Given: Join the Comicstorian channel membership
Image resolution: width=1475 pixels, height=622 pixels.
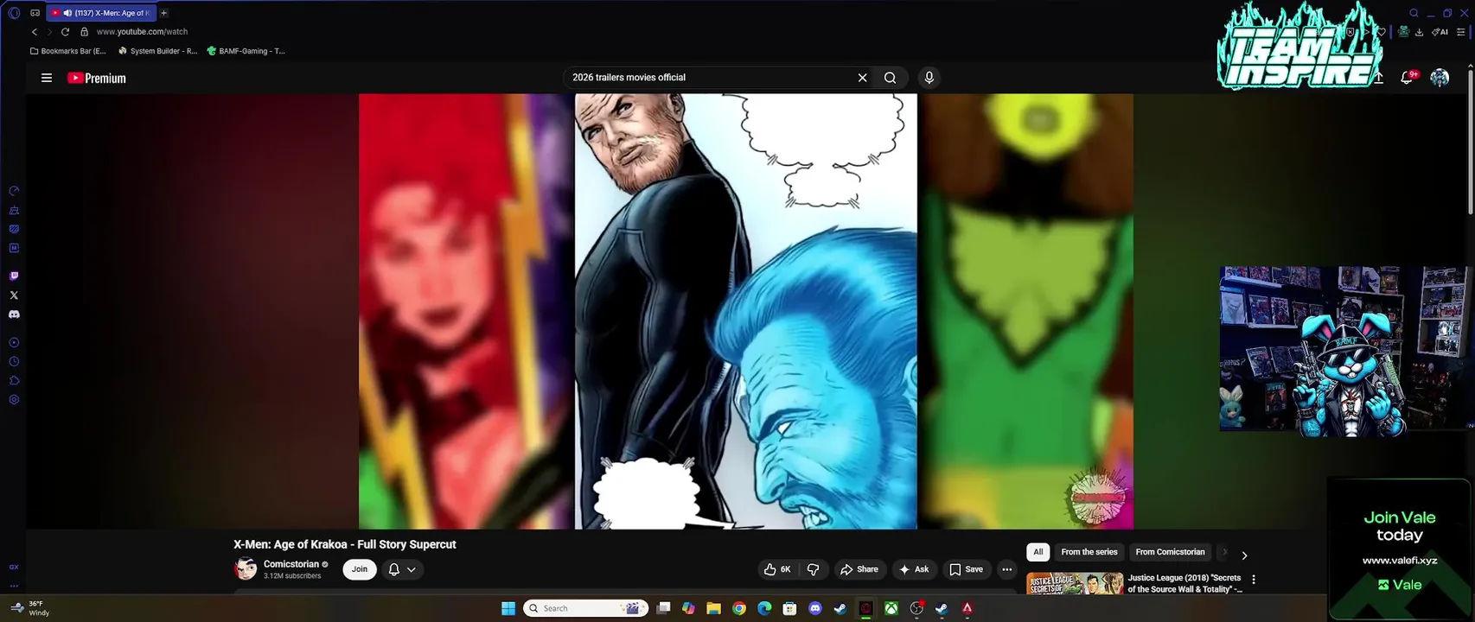Looking at the screenshot, I should (x=360, y=569).
